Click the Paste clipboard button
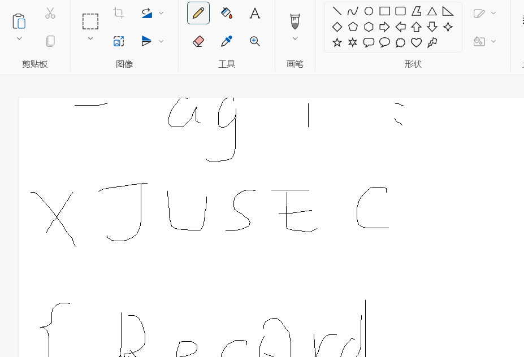The width and height of the screenshot is (524, 357). tap(19, 21)
